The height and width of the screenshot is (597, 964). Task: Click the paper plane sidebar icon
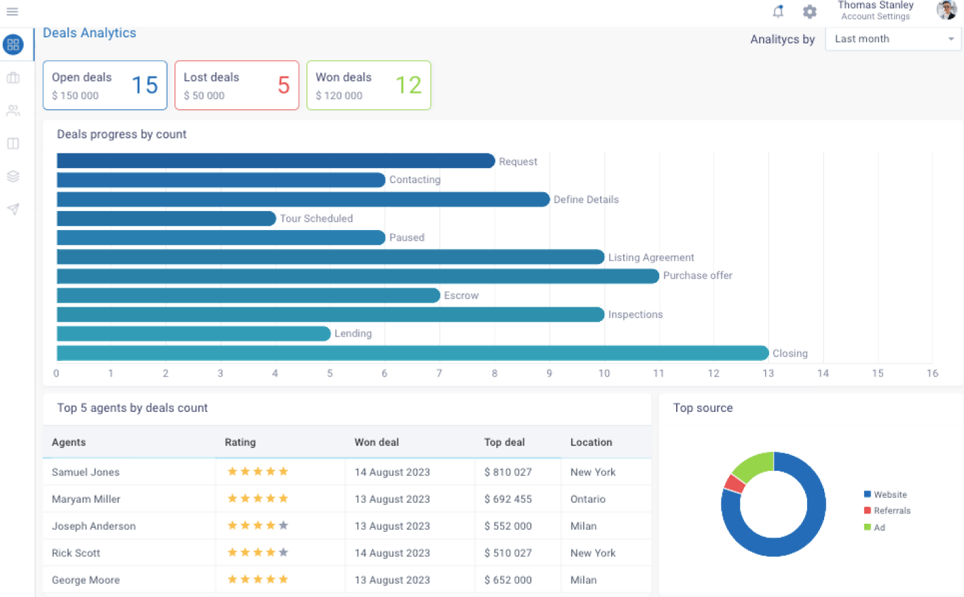[x=13, y=209]
